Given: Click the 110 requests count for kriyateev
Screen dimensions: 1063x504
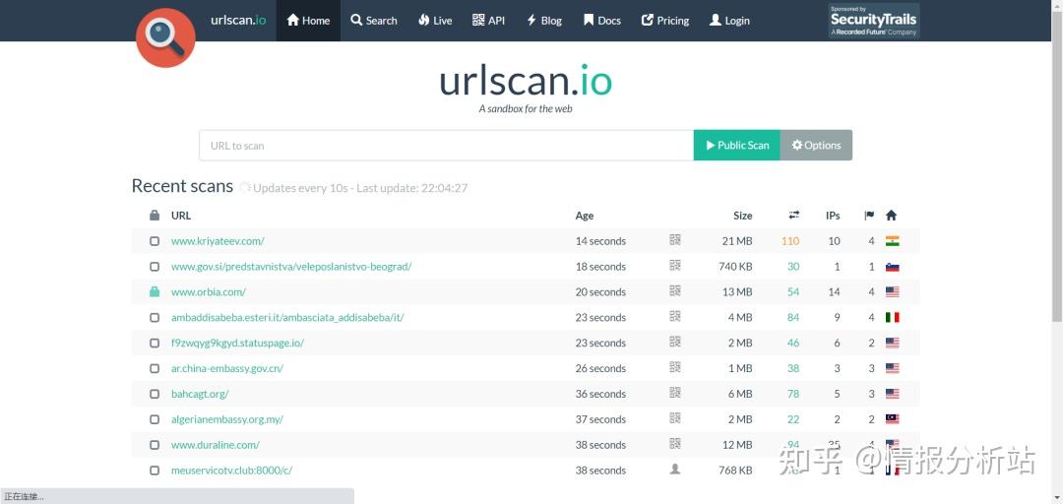Looking at the screenshot, I should tap(789, 241).
